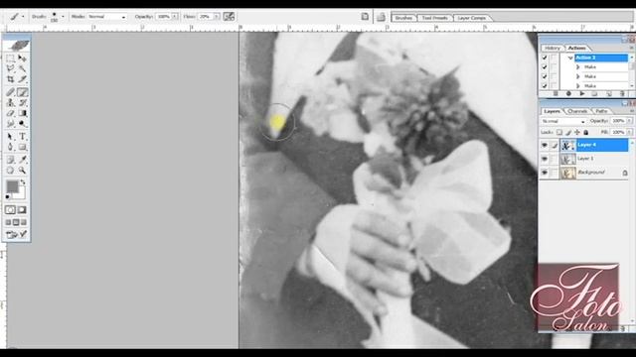The image size is (636, 357).
Task: Swap foreground and background colors
Action: click(23, 182)
